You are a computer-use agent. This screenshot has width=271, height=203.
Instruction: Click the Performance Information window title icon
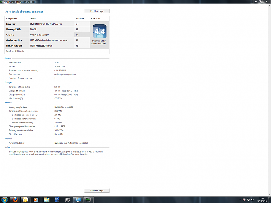[1, 2]
